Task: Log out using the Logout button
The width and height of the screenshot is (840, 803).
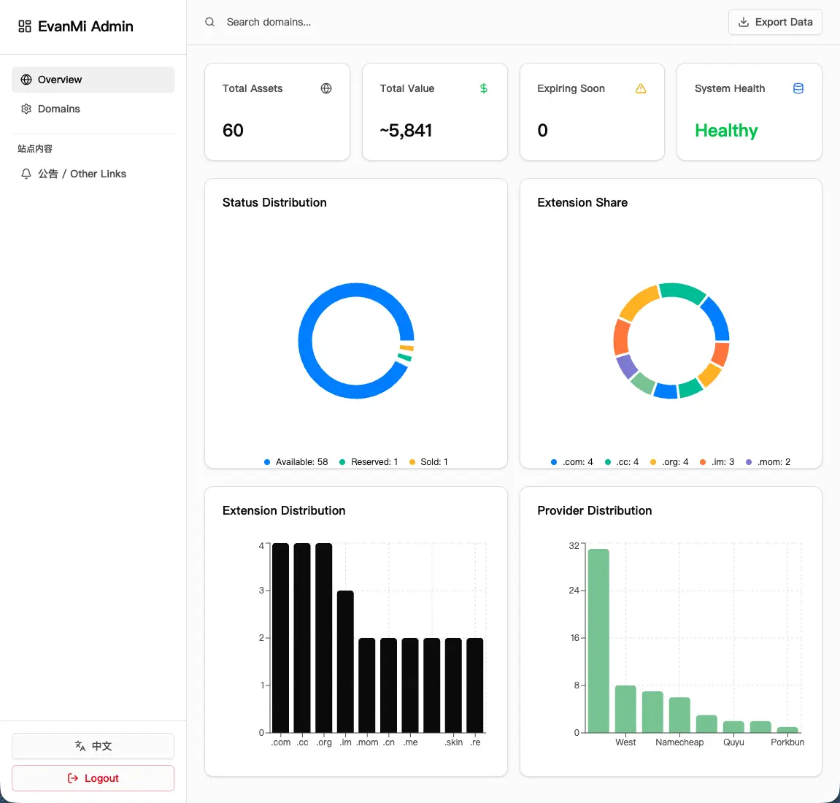Action: click(93, 778)
